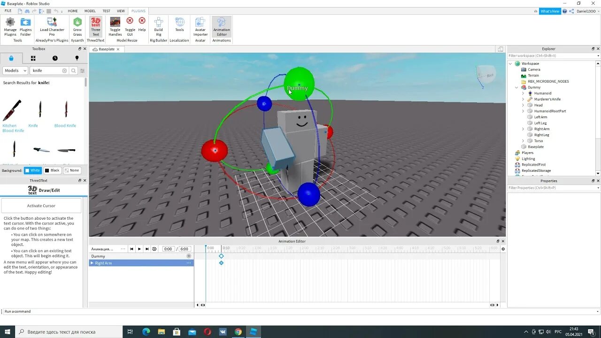Add a track to Dummy with plus

(189, 256)
